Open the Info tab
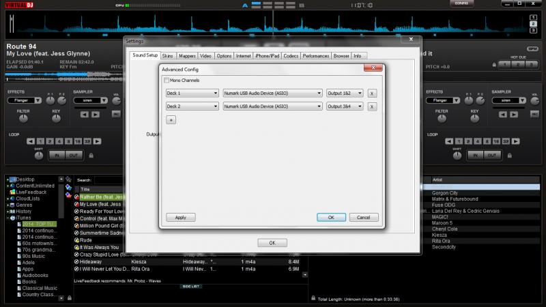Screen dimensions: 546x307 tap(358, 56)
